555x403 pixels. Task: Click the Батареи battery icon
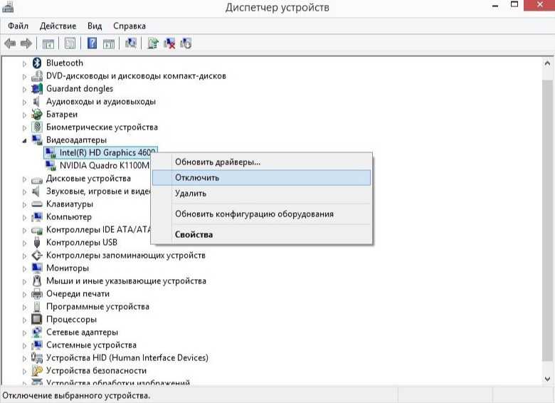click(37, 115)
